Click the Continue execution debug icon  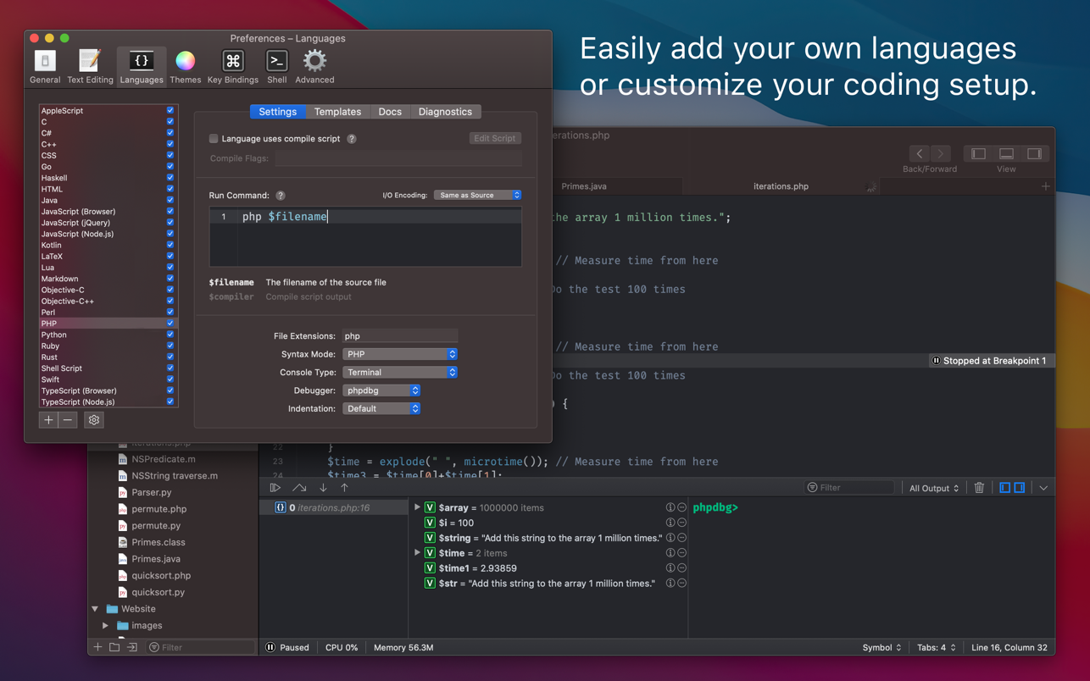[x=275, y=487]
